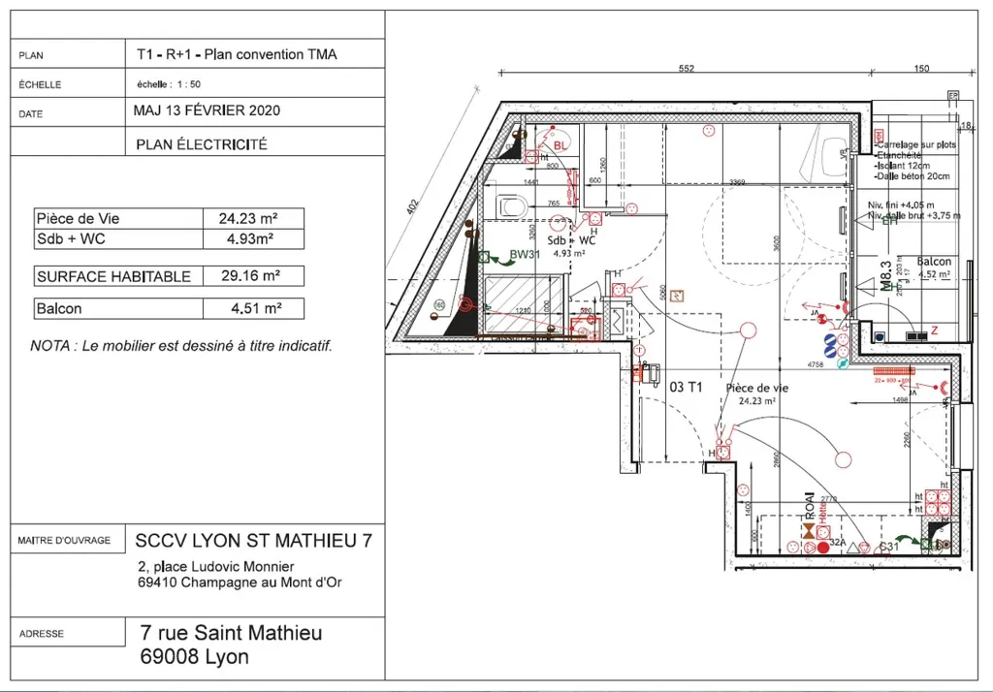Screen dimensions: 993x692
Task: Click the 32A label on the kitchen wall
Action: coord(837,542)
